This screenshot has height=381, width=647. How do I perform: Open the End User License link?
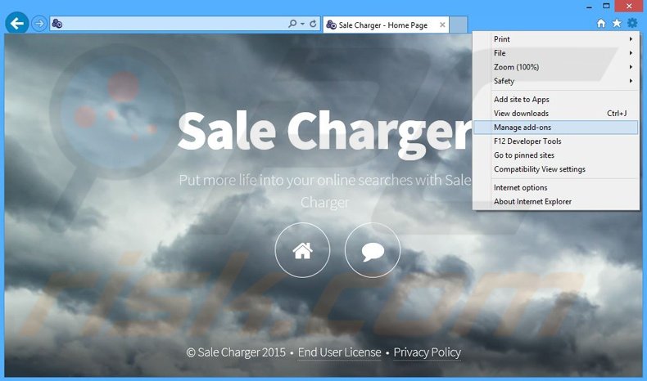point(340,352)
